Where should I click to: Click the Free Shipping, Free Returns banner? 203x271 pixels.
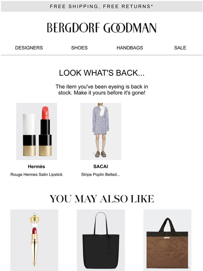101,6
